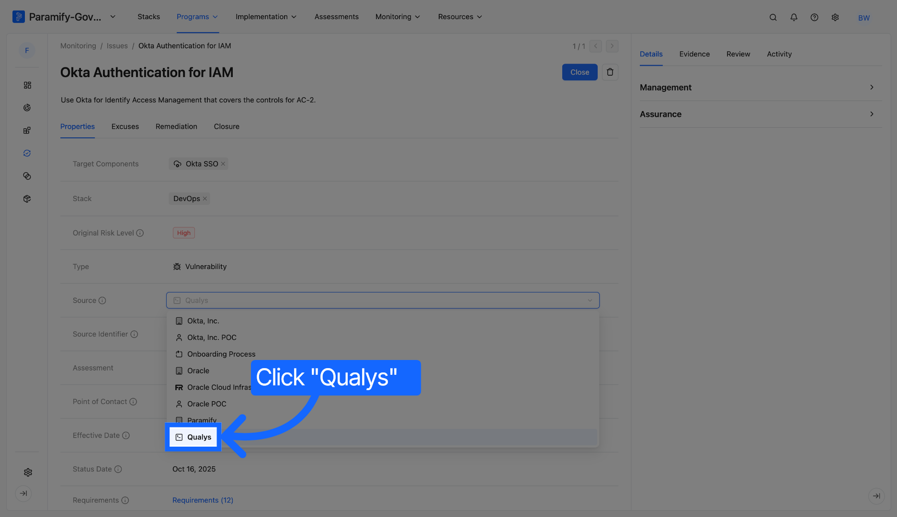897x517 pixels.
Task: Click the Source info icon
Action: pyautogui.click(x=102, y=301)
